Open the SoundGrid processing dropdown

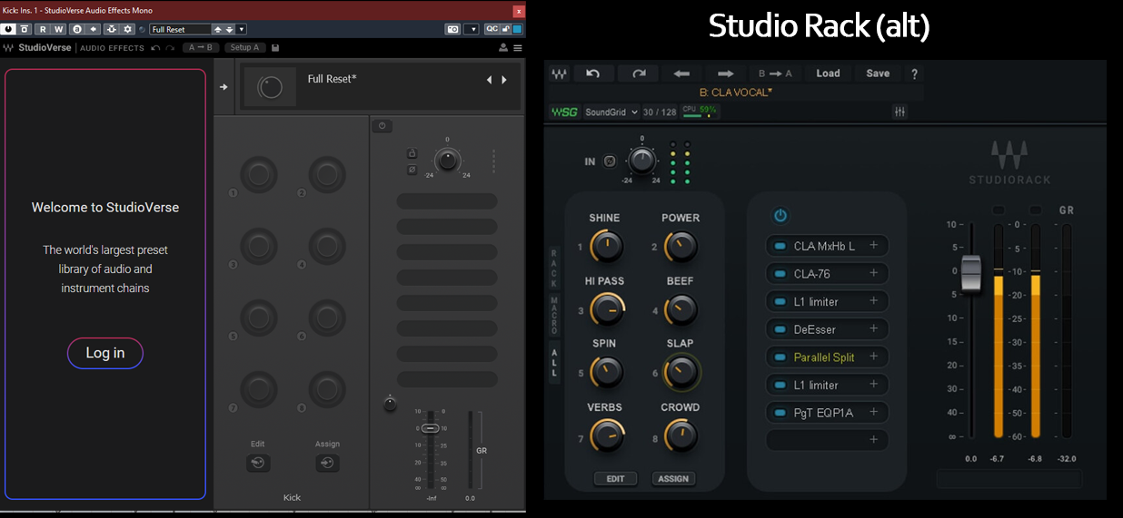611,112
